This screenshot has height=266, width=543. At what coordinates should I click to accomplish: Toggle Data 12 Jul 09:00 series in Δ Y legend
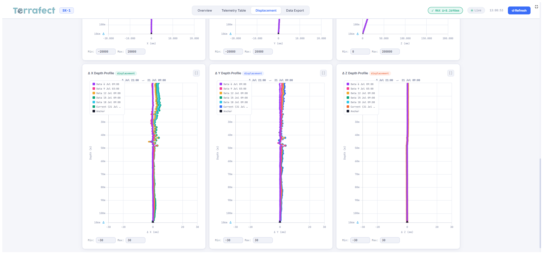[x=233, y=93]
